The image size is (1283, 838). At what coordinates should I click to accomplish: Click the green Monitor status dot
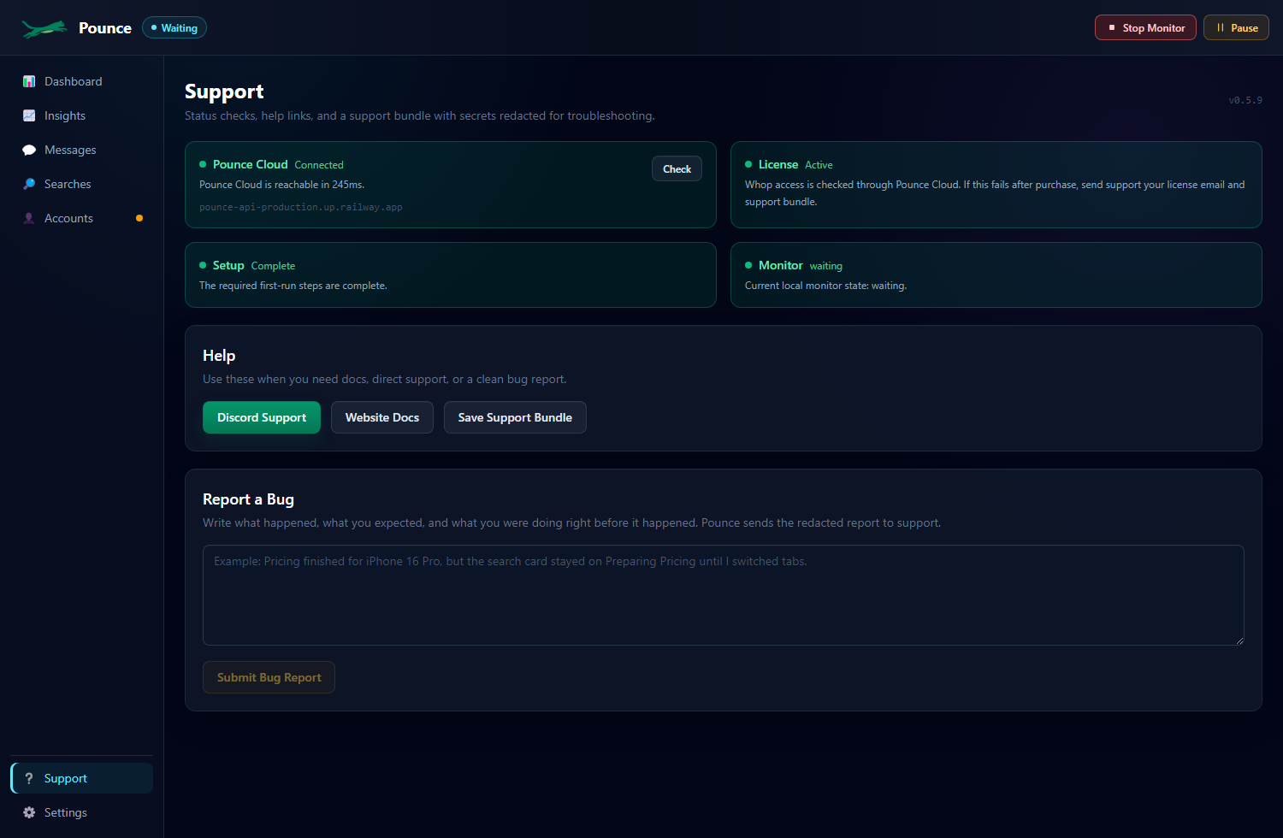point(748,265)
